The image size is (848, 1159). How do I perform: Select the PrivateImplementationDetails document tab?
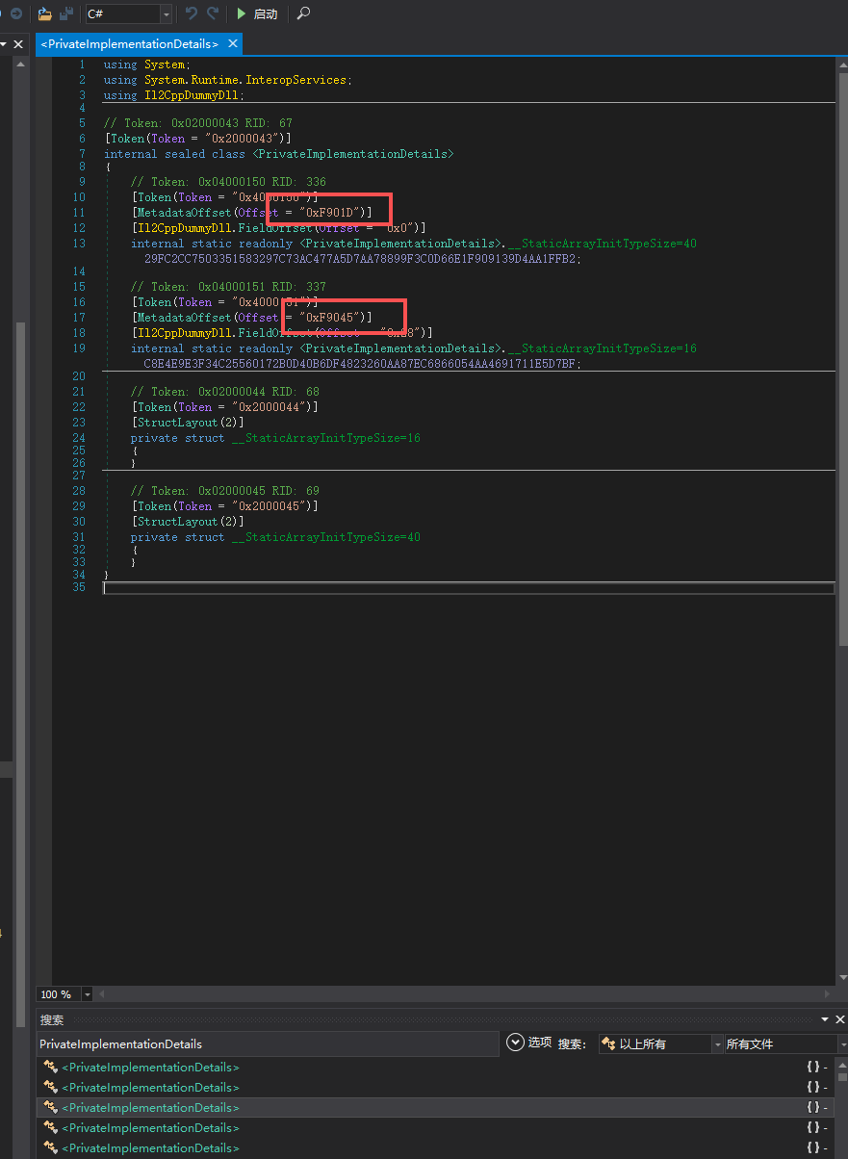coord(129,44)
